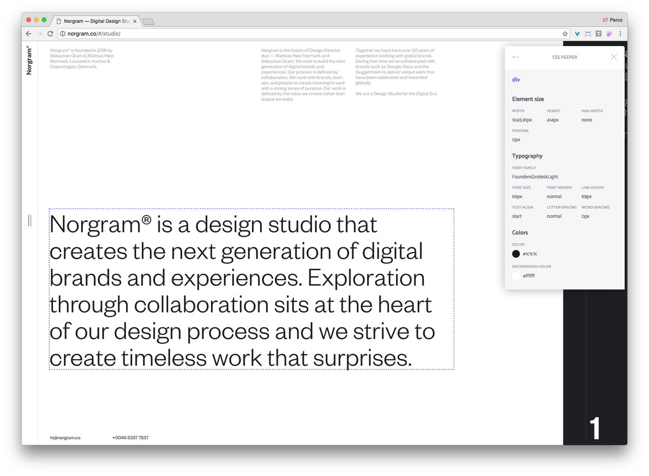Image resolution: width=649 pixels, height=476 pixels.
Task: Reload the Norgram page
Action: (50, 34)
